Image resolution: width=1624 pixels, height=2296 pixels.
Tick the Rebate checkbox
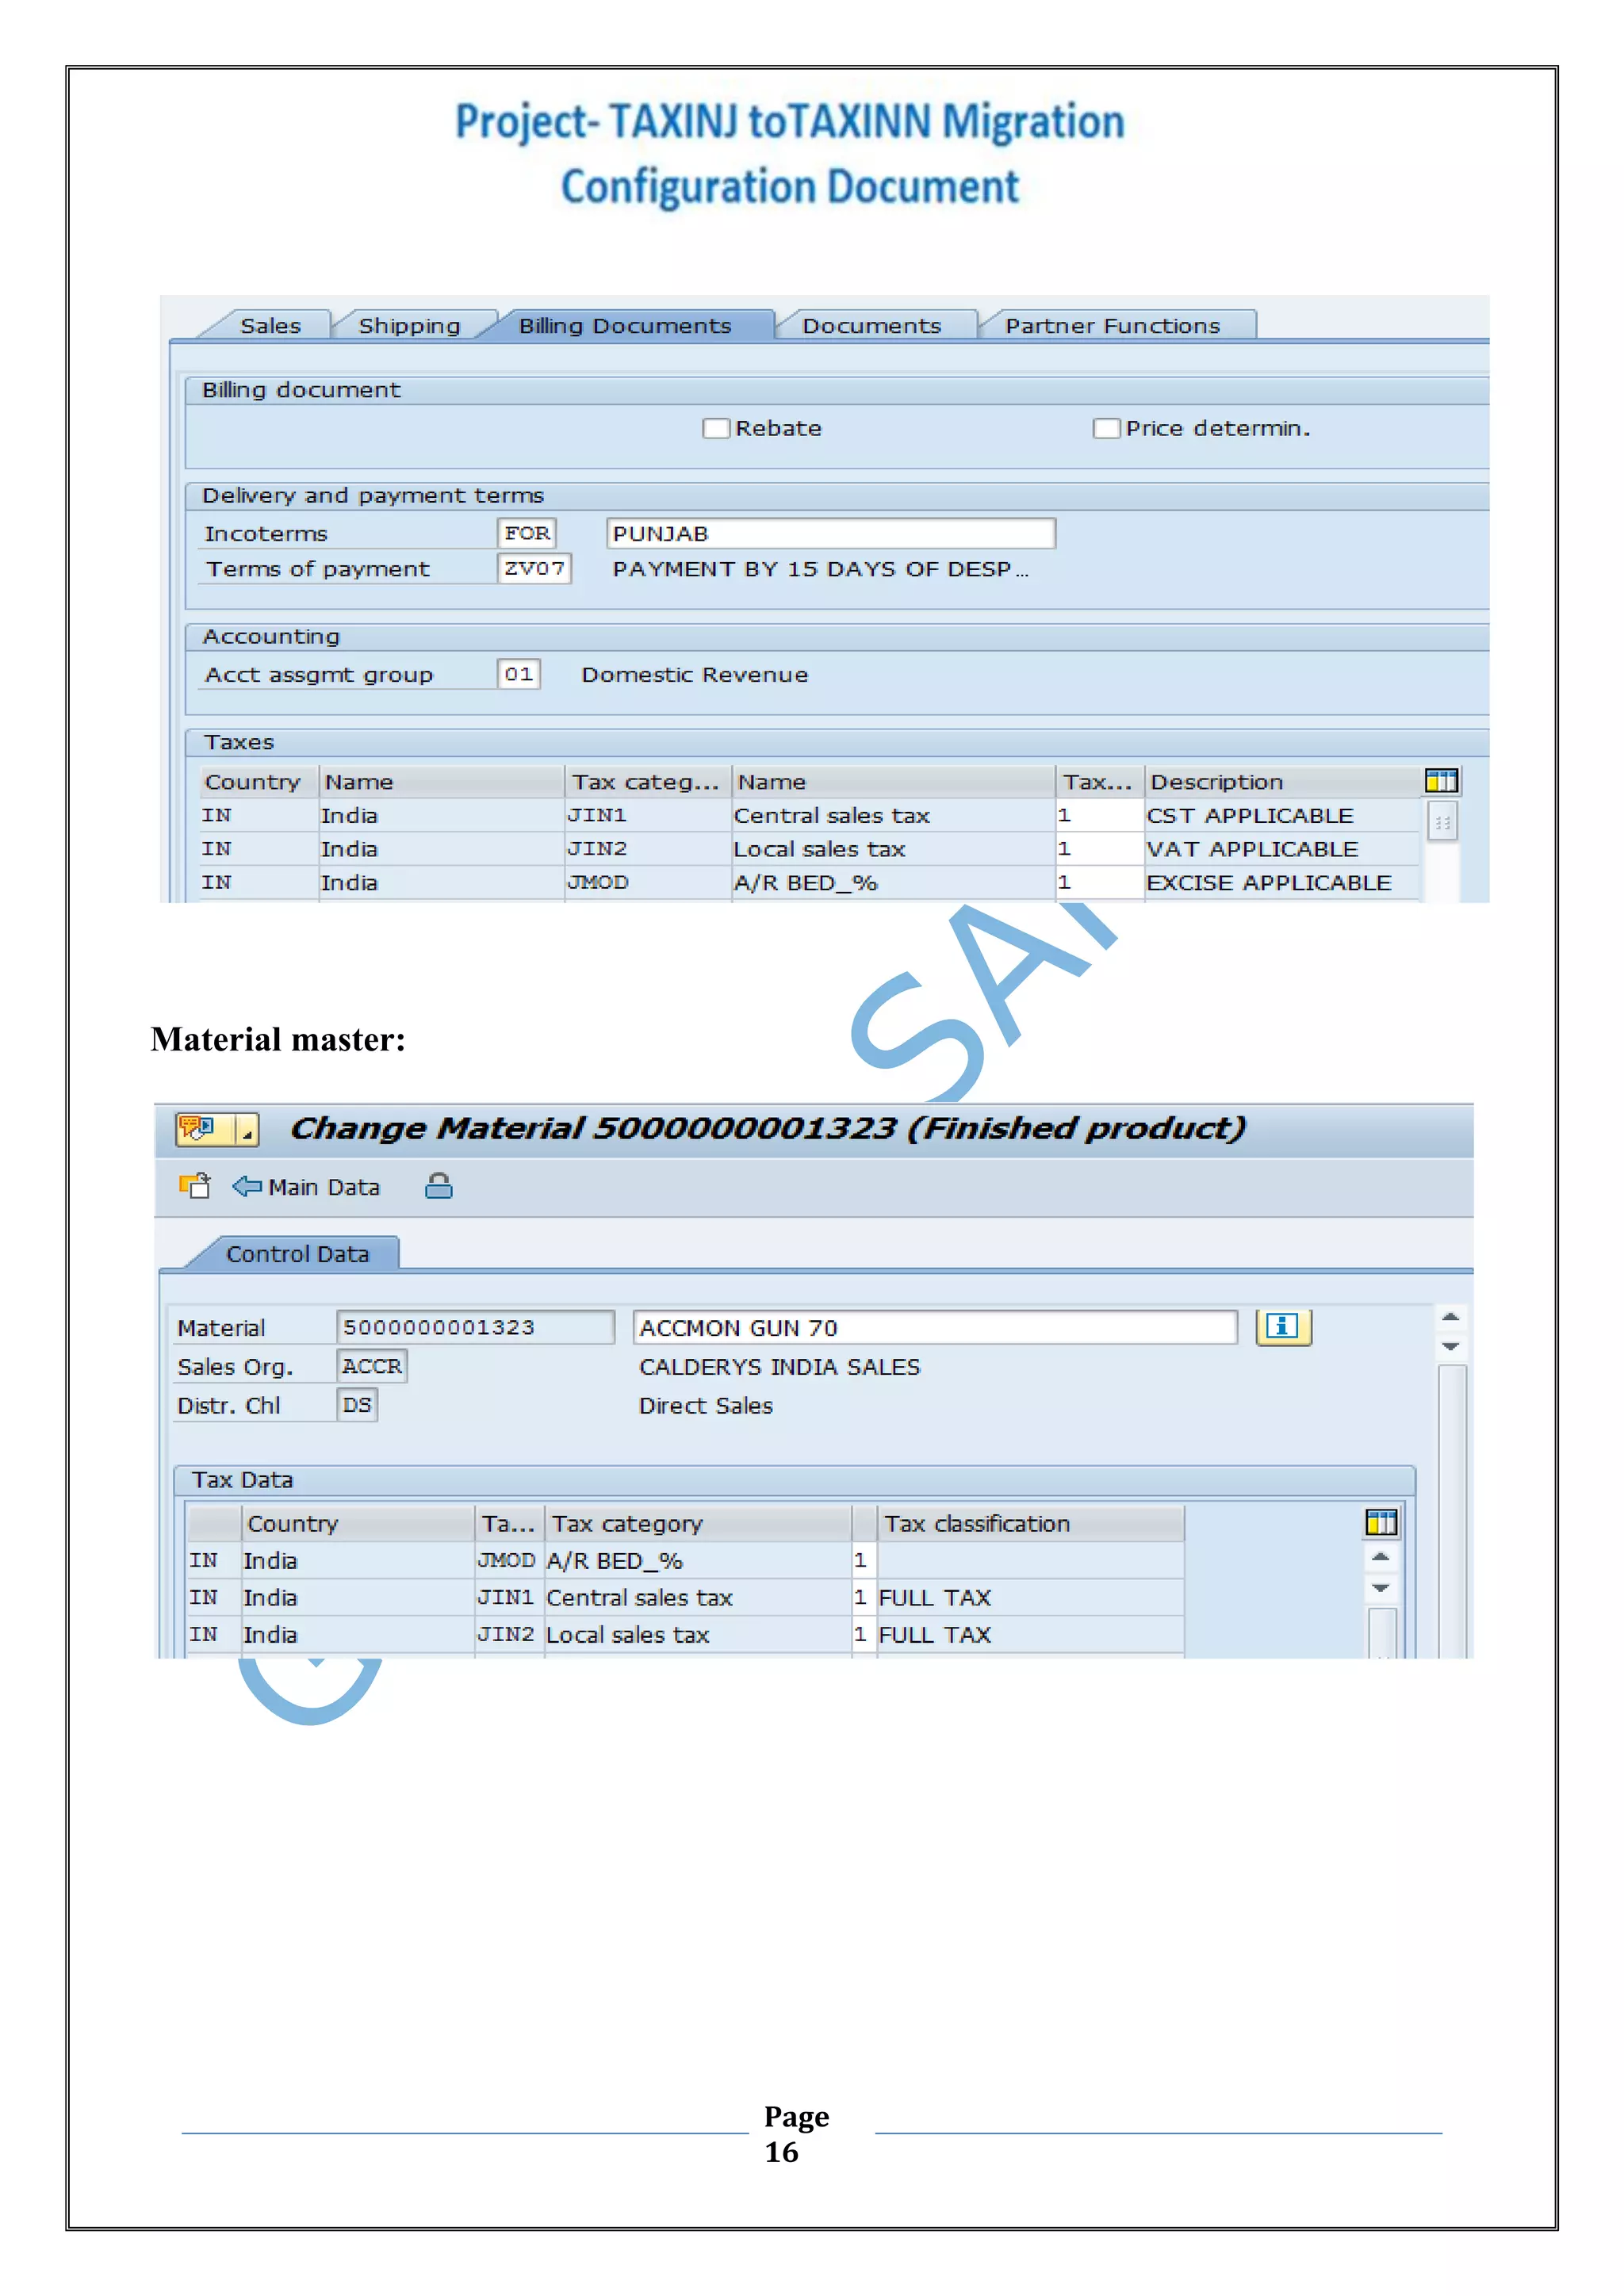click(x=716, y=429)
